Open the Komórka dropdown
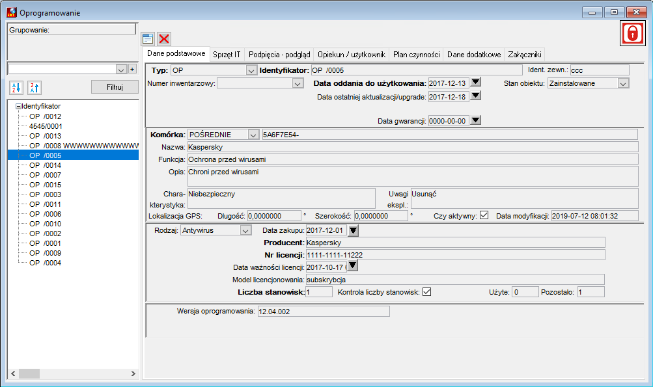 click(x=253, y=135)
